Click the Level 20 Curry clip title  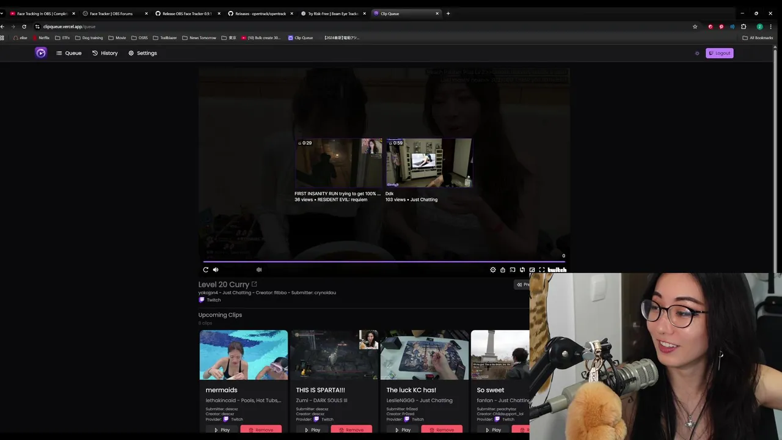pos(224,284)
